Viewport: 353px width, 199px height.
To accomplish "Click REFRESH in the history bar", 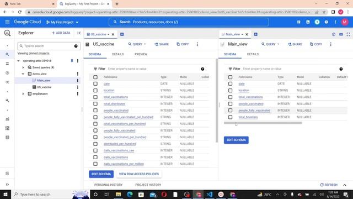I will 329,185.
